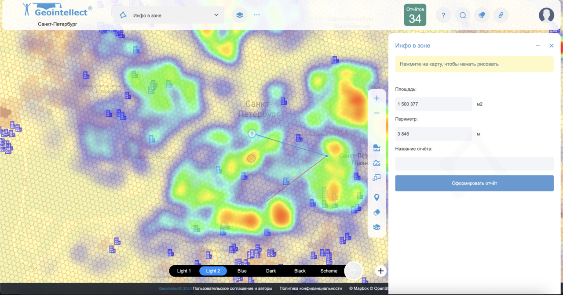The image size is (563, 295).
Task: Minimize the Инфо в зоне panel
Action: pyautogui.click(x=537, y=46)
